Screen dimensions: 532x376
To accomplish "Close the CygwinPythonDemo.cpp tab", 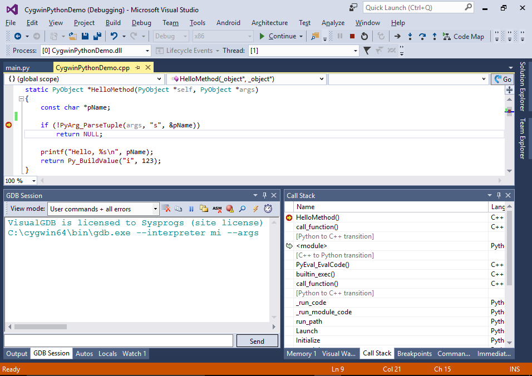I will (x=148, y=67).
